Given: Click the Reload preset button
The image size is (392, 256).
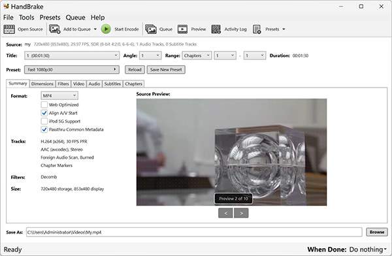Looking at the screenshot, I should pyautogui.click(x=135, y=69).
